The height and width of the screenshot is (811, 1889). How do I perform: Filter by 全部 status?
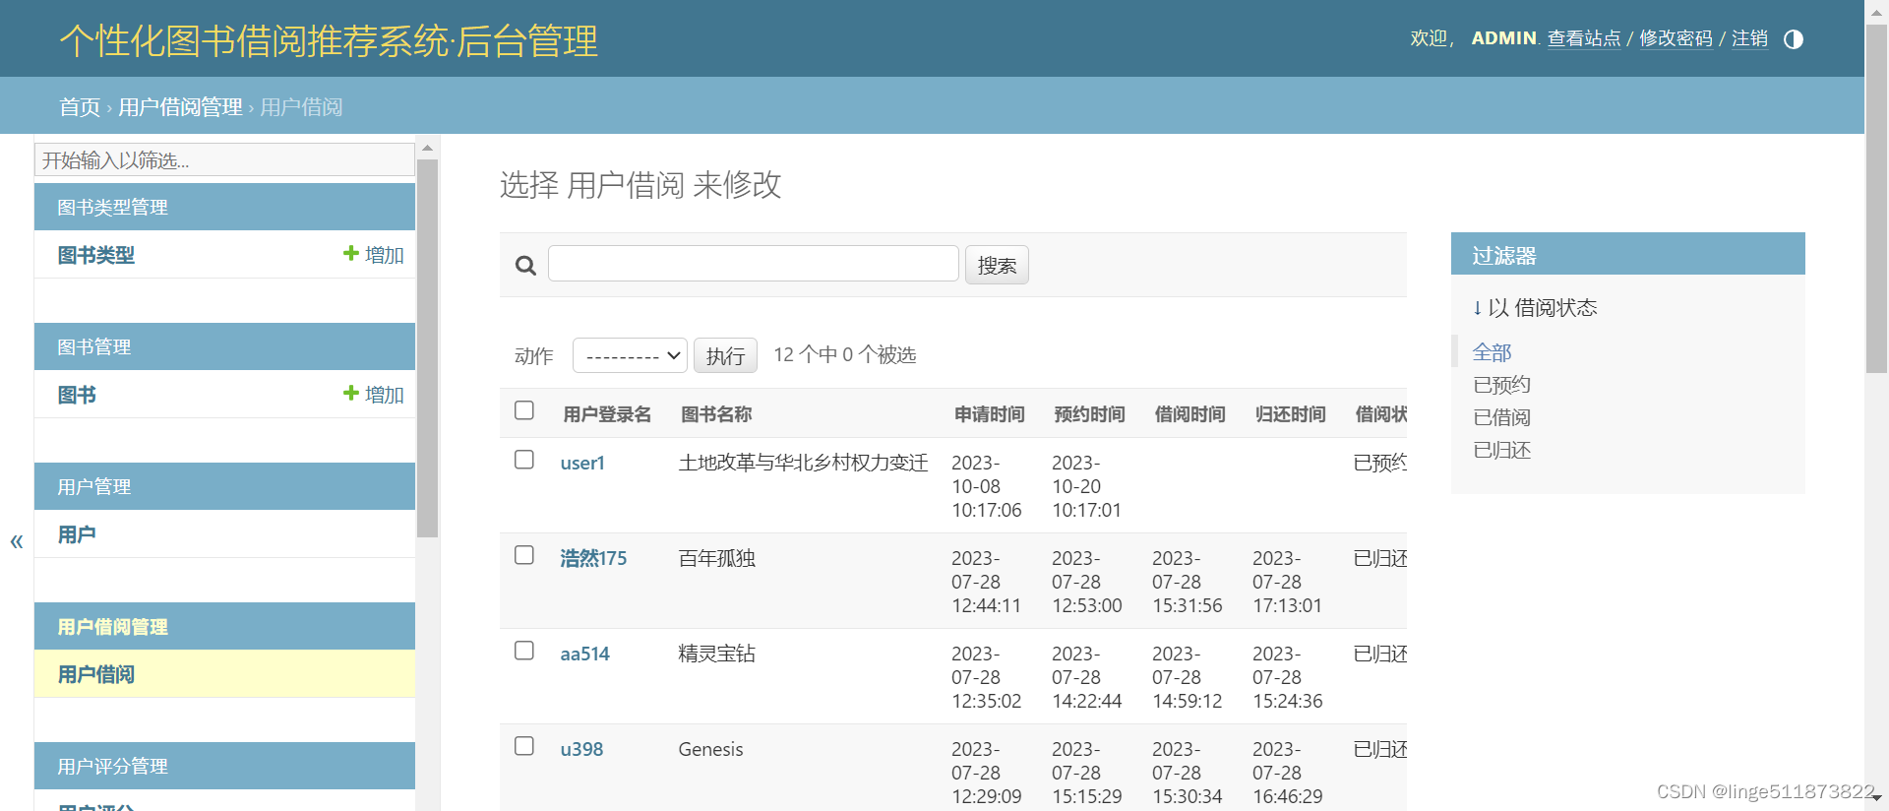point(1492,352)
